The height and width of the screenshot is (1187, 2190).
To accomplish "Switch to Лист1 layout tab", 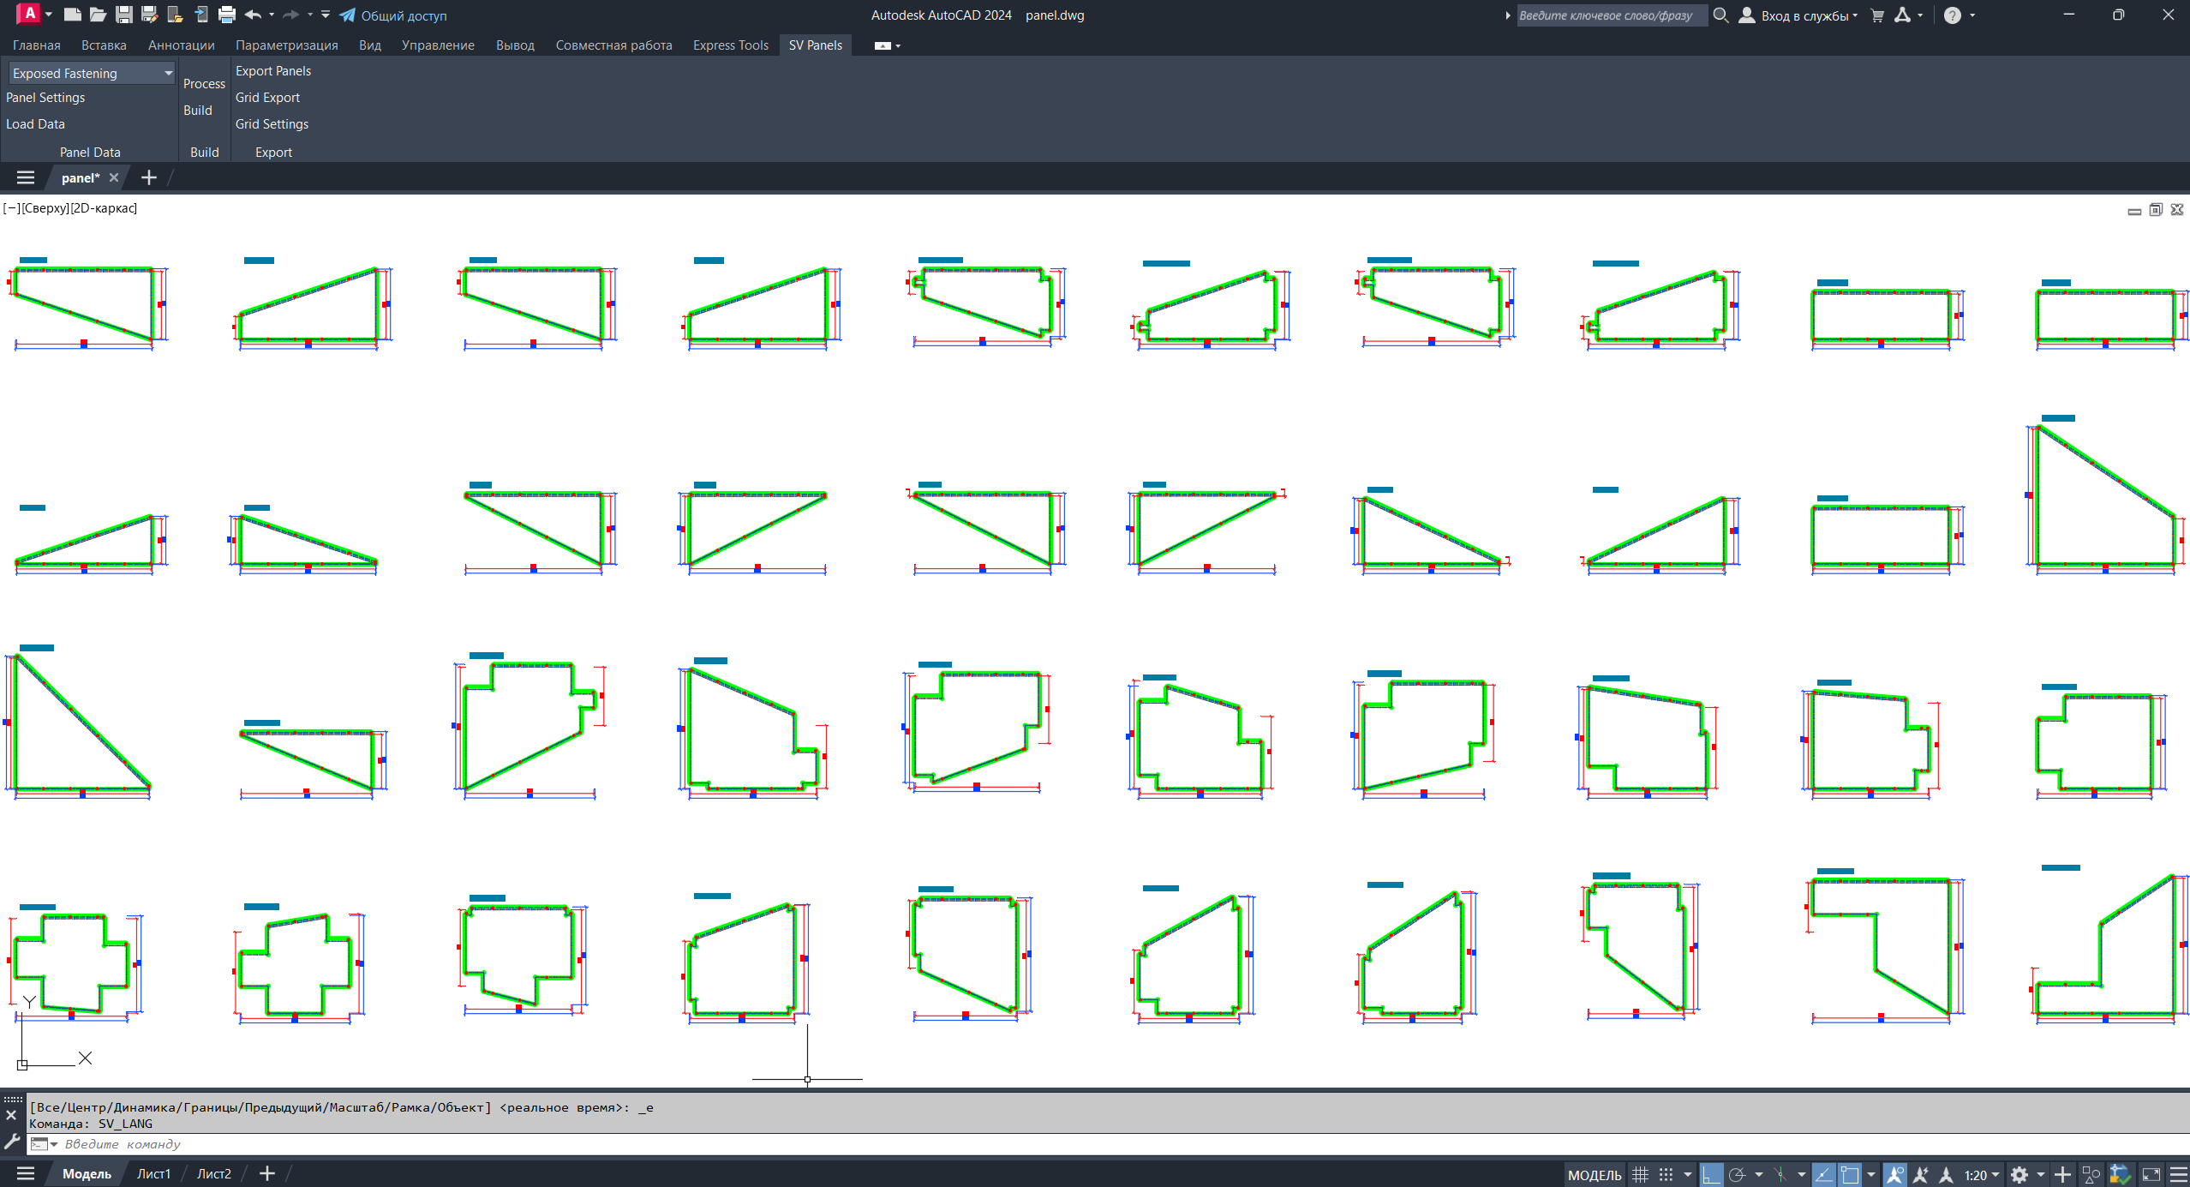I will [154, 1174].
